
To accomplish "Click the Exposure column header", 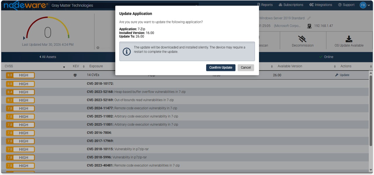I will pos(96,66).
